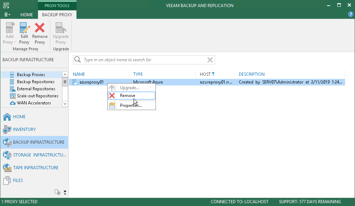Viewport: 355px width, 206px height.
Task: Click the azureproxy01 row proxy icon
Action: [x=75, y=82]
